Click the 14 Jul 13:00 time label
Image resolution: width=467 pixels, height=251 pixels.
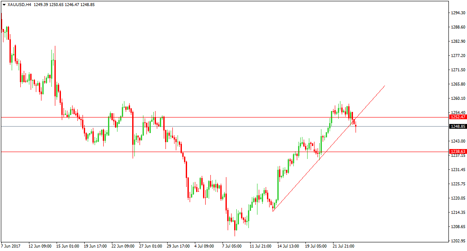pos(288,246)
